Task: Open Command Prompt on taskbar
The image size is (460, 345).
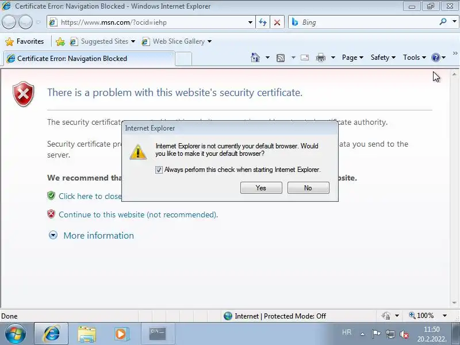Action: (x=158, y=334)
